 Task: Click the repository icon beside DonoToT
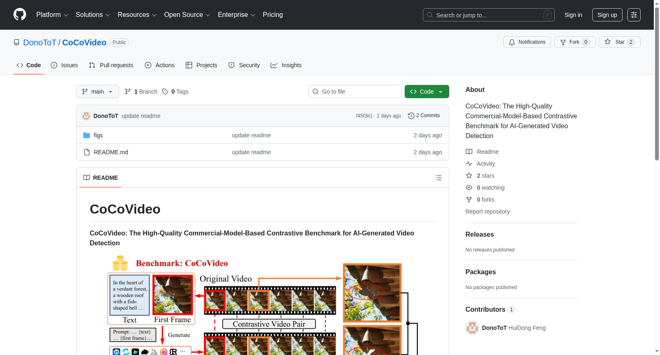pos(16,42)
